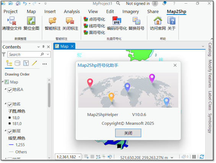
Task: Open the map scale dropdown arrow
Action: pyautogui.click(x=80, y=157)
